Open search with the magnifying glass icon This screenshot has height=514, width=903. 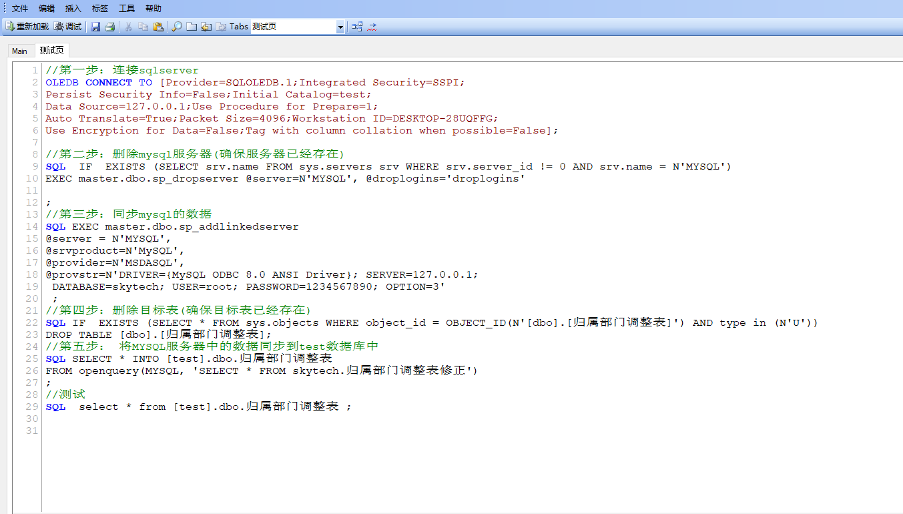click(x=177, y=27)
